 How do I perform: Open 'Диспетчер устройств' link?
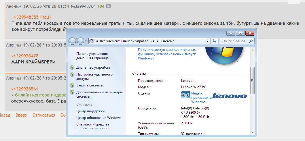point(93,67)
